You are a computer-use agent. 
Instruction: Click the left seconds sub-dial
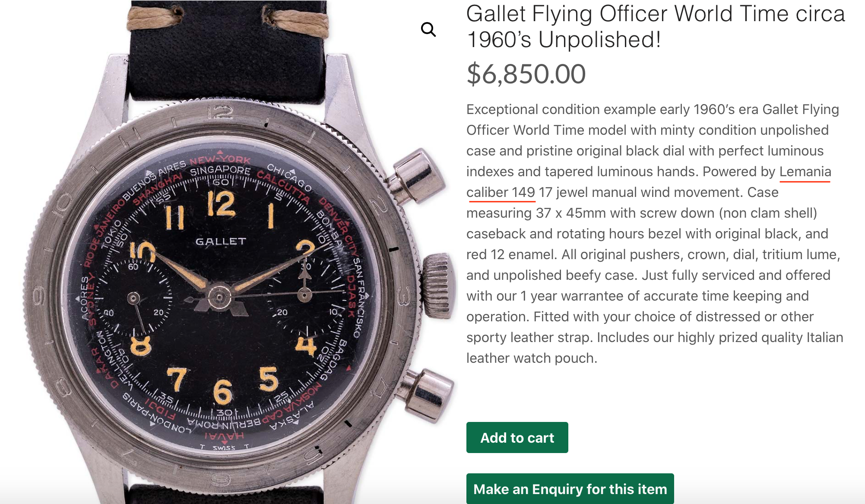[x=133, y=298]
